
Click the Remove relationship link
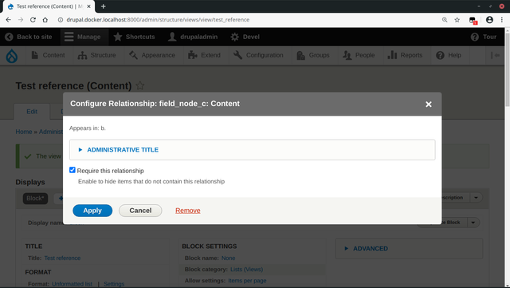(188, 211)
